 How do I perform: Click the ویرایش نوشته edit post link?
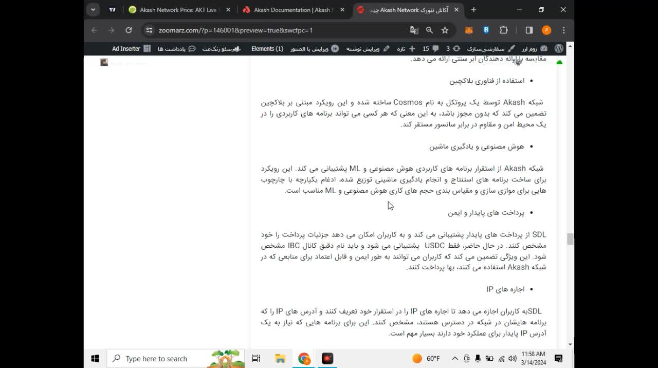(x=368, y=48)
